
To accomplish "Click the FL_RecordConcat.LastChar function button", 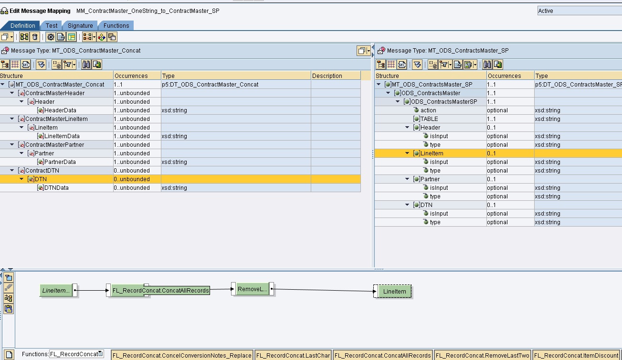I will point(293,355).
